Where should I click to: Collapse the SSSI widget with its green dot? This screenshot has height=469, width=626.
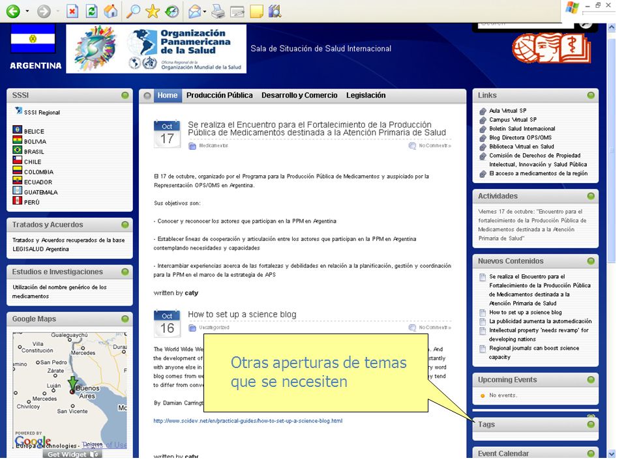tap(125, 95)
